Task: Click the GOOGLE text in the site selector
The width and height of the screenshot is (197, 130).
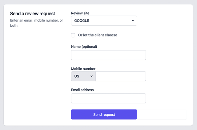Action: point(82,21)
